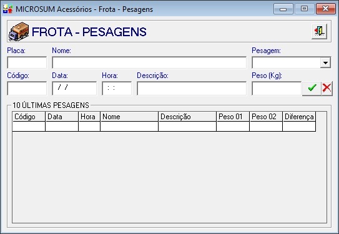
Task: Click the exit door icon button
Action: (319, 31)
